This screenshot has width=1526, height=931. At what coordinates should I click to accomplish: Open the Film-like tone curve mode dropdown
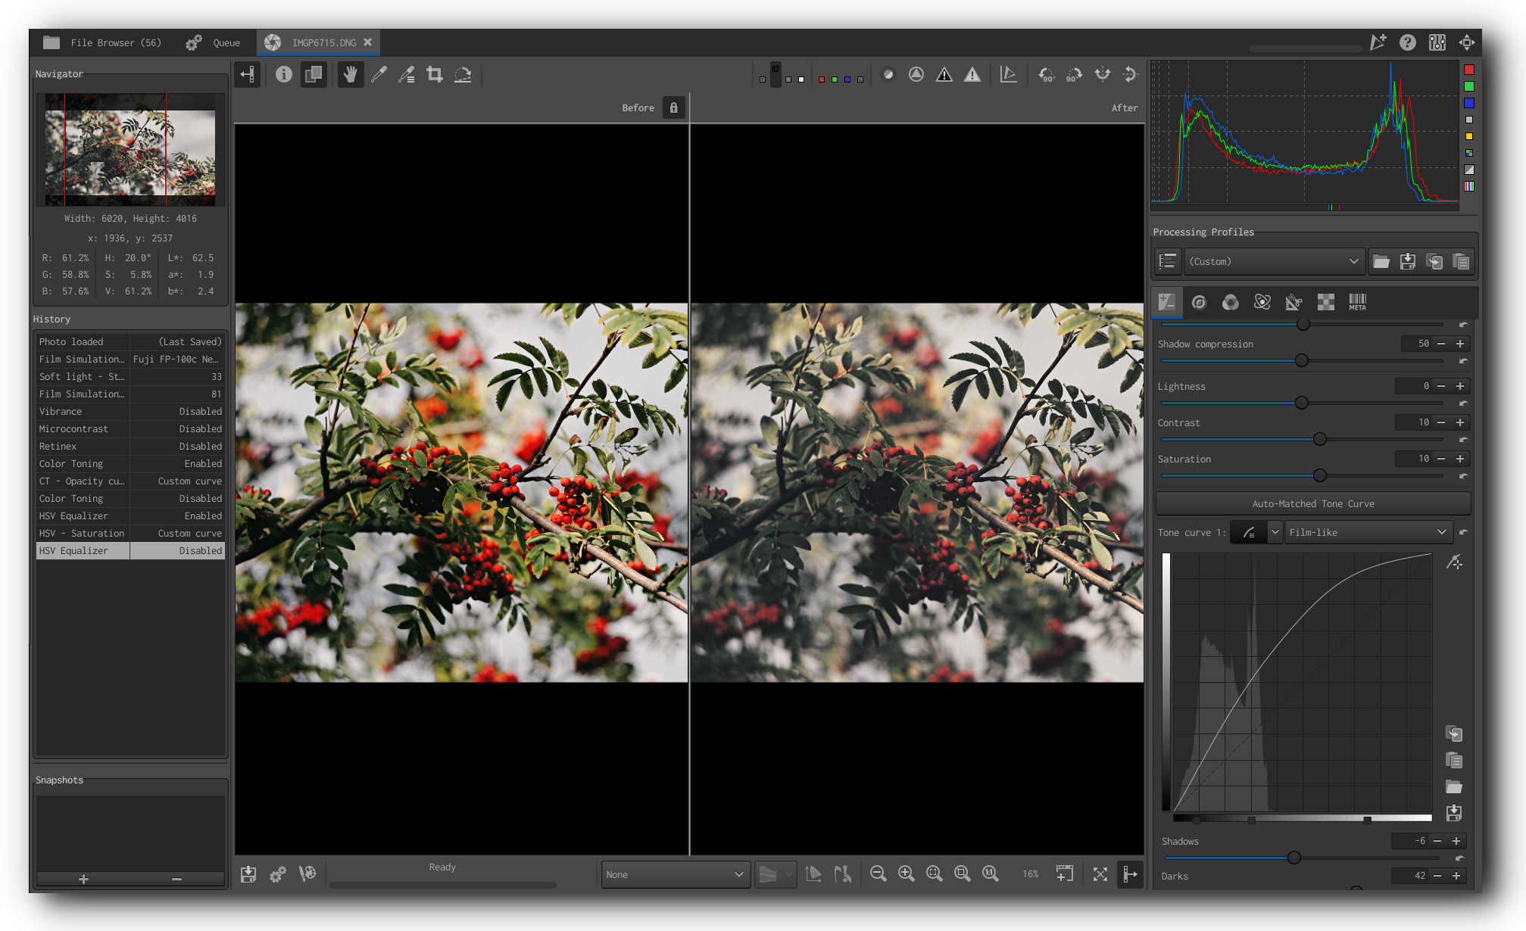(x=1368, y=532)
